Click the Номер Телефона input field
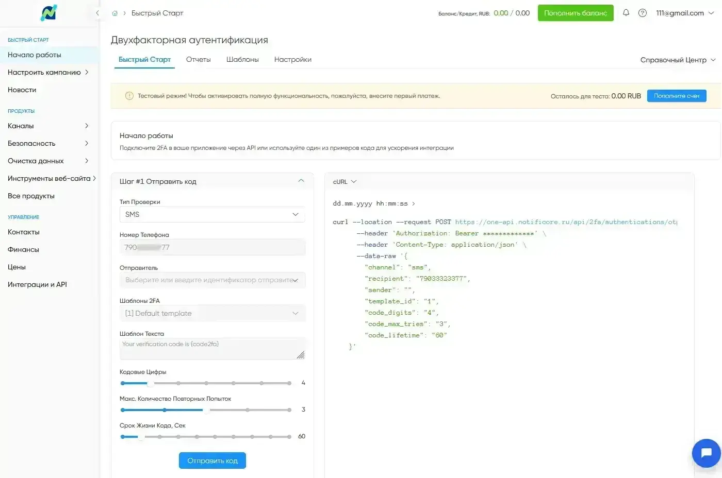This screenshot has width=722, height=478. (x=212, y=247)
